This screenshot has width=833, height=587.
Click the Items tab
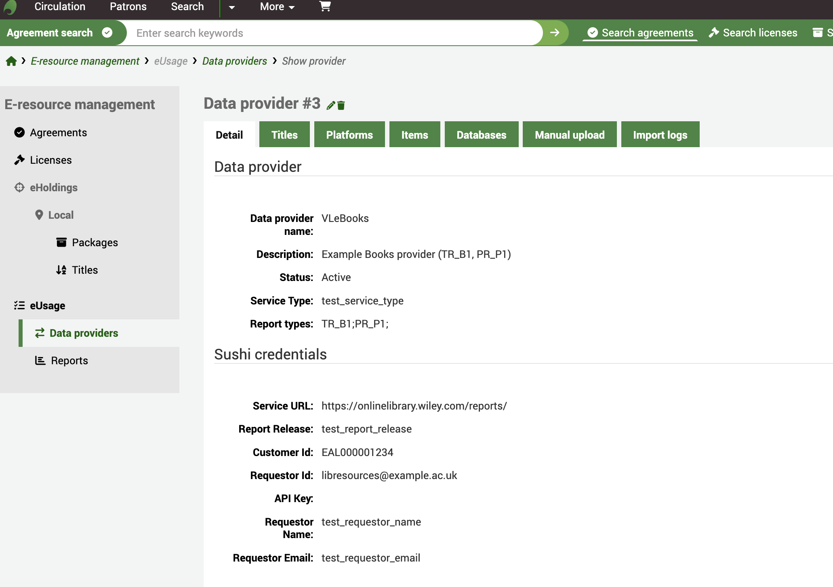(414, 134)
